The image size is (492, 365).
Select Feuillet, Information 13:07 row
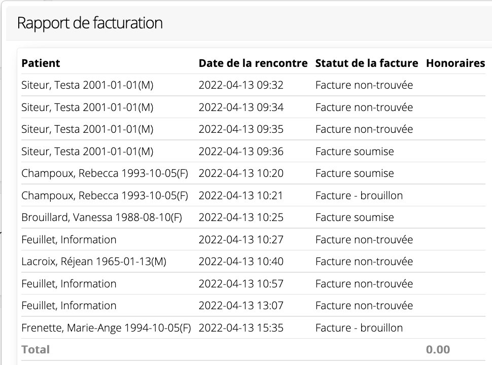[x=253, y=305]
